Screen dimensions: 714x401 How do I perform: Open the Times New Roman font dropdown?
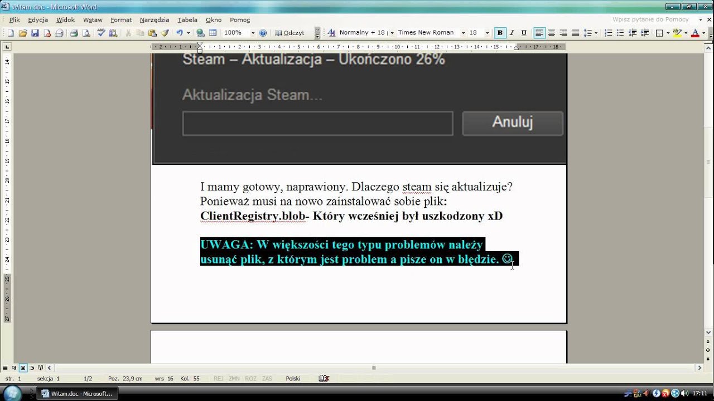[463, 33]
